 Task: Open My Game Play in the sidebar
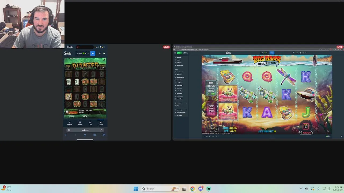click(179, 65)
